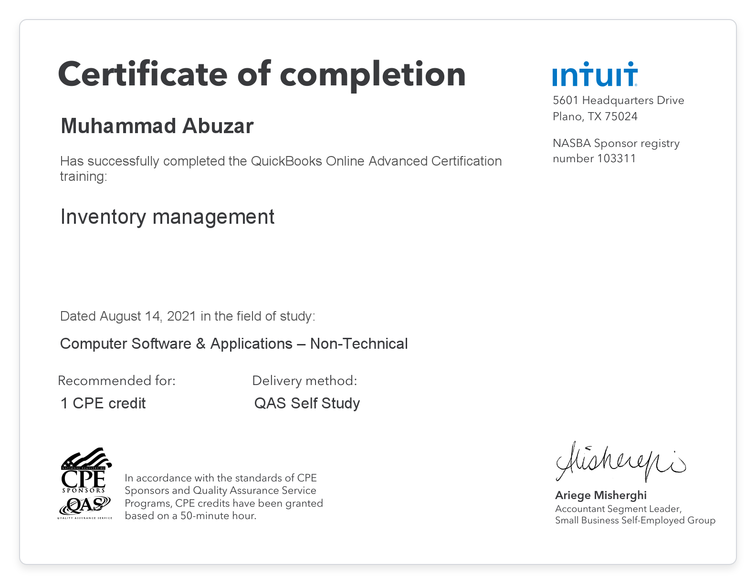
Task: Click the 'Inventory management' course title
Action: [167, 217]
